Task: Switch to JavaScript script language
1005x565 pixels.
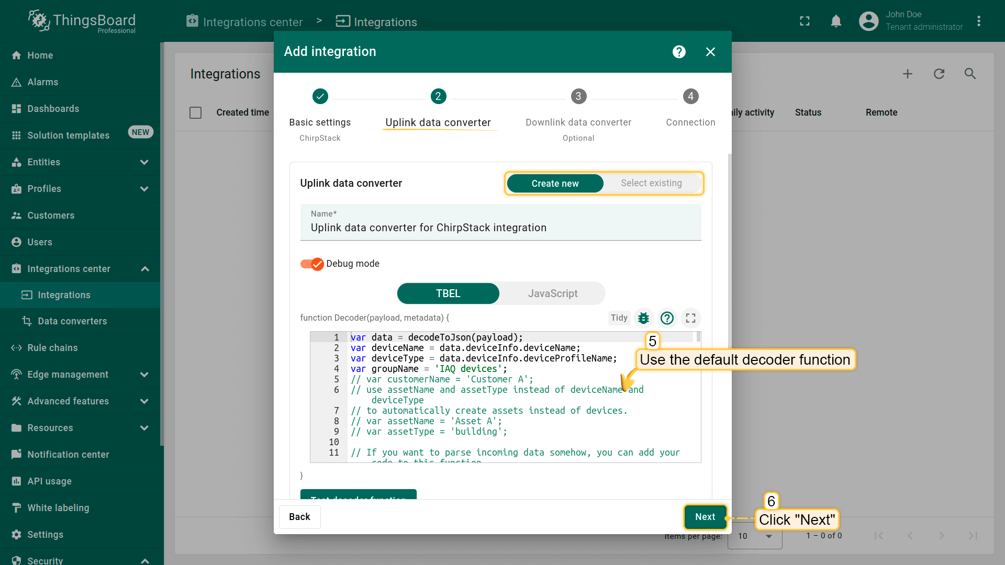Action: click(x=553, y=294)
